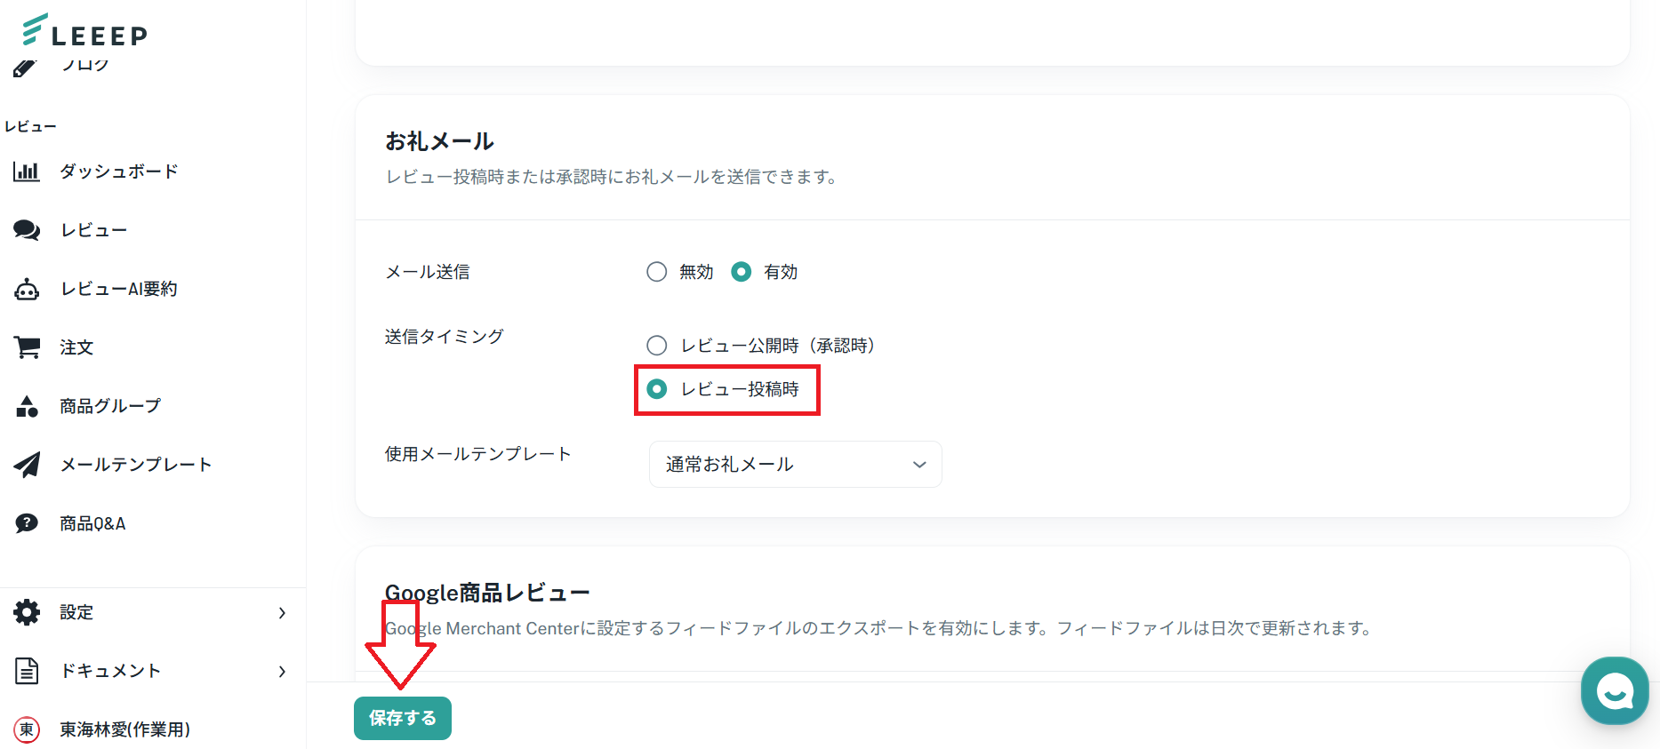Click the review speech bubbles icon

pyautogui.click(x=27, y=230)
